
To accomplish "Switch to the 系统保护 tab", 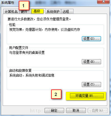I will (53, 12).
